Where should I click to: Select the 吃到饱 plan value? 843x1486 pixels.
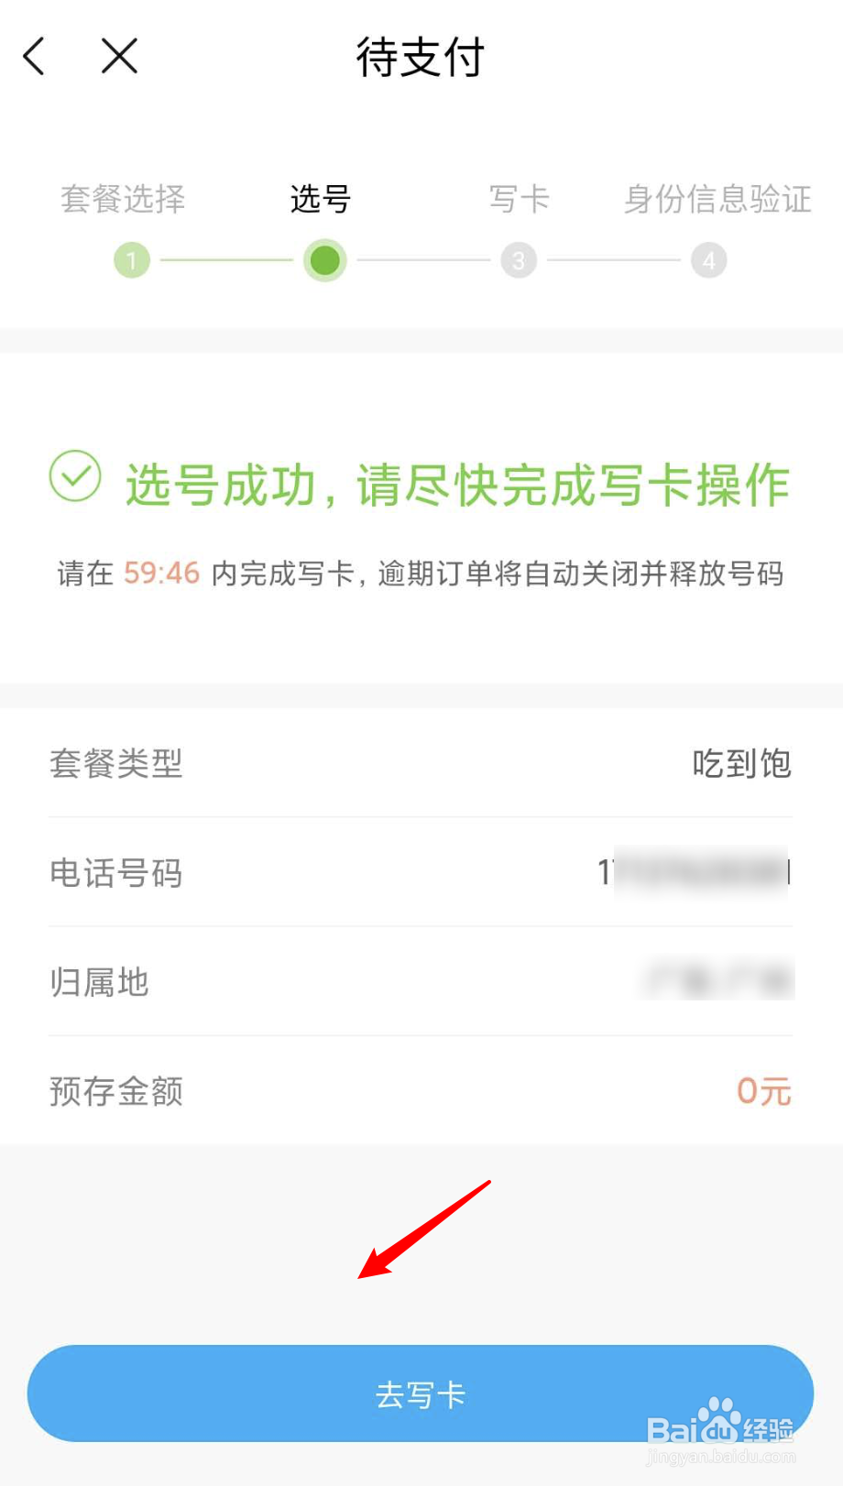point(741,763)
